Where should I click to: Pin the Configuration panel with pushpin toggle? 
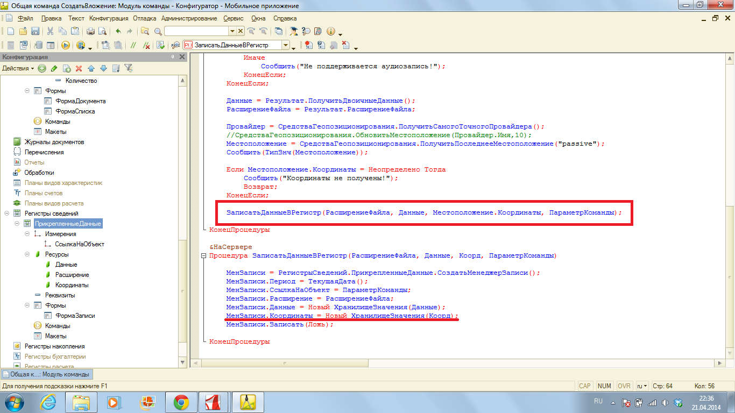click(x=173, y=57)
